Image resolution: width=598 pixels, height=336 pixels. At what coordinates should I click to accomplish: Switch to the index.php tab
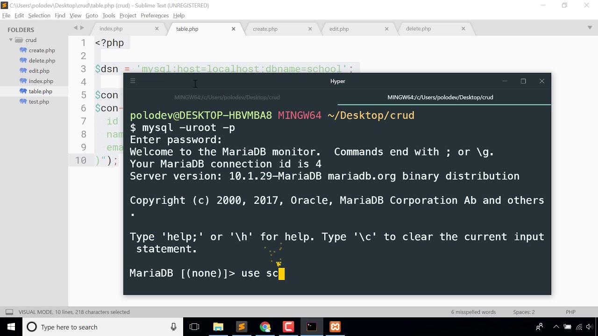click(111, 28)
